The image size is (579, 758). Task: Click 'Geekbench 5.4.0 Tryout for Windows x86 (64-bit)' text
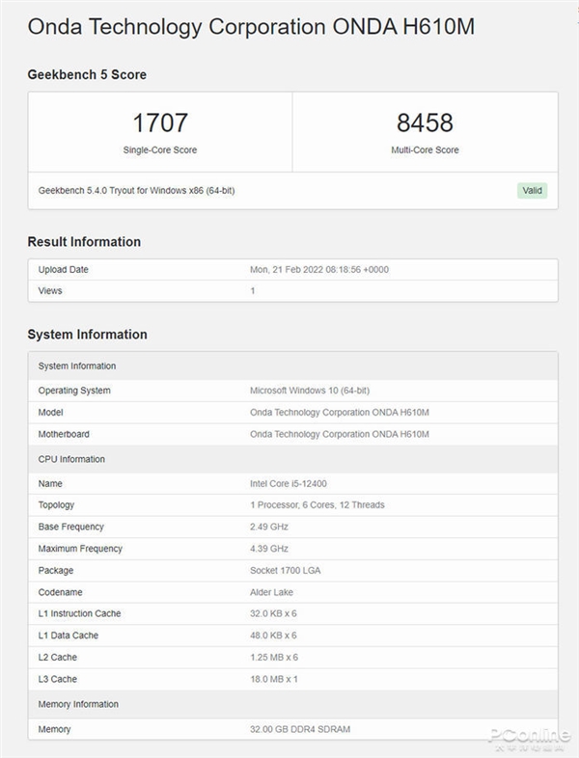(x=136, y=191)
